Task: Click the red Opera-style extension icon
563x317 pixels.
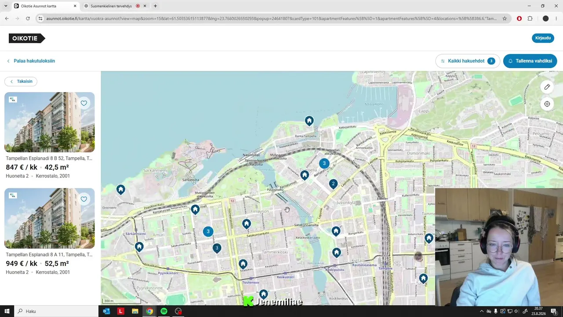Action: tap(519, 18)
